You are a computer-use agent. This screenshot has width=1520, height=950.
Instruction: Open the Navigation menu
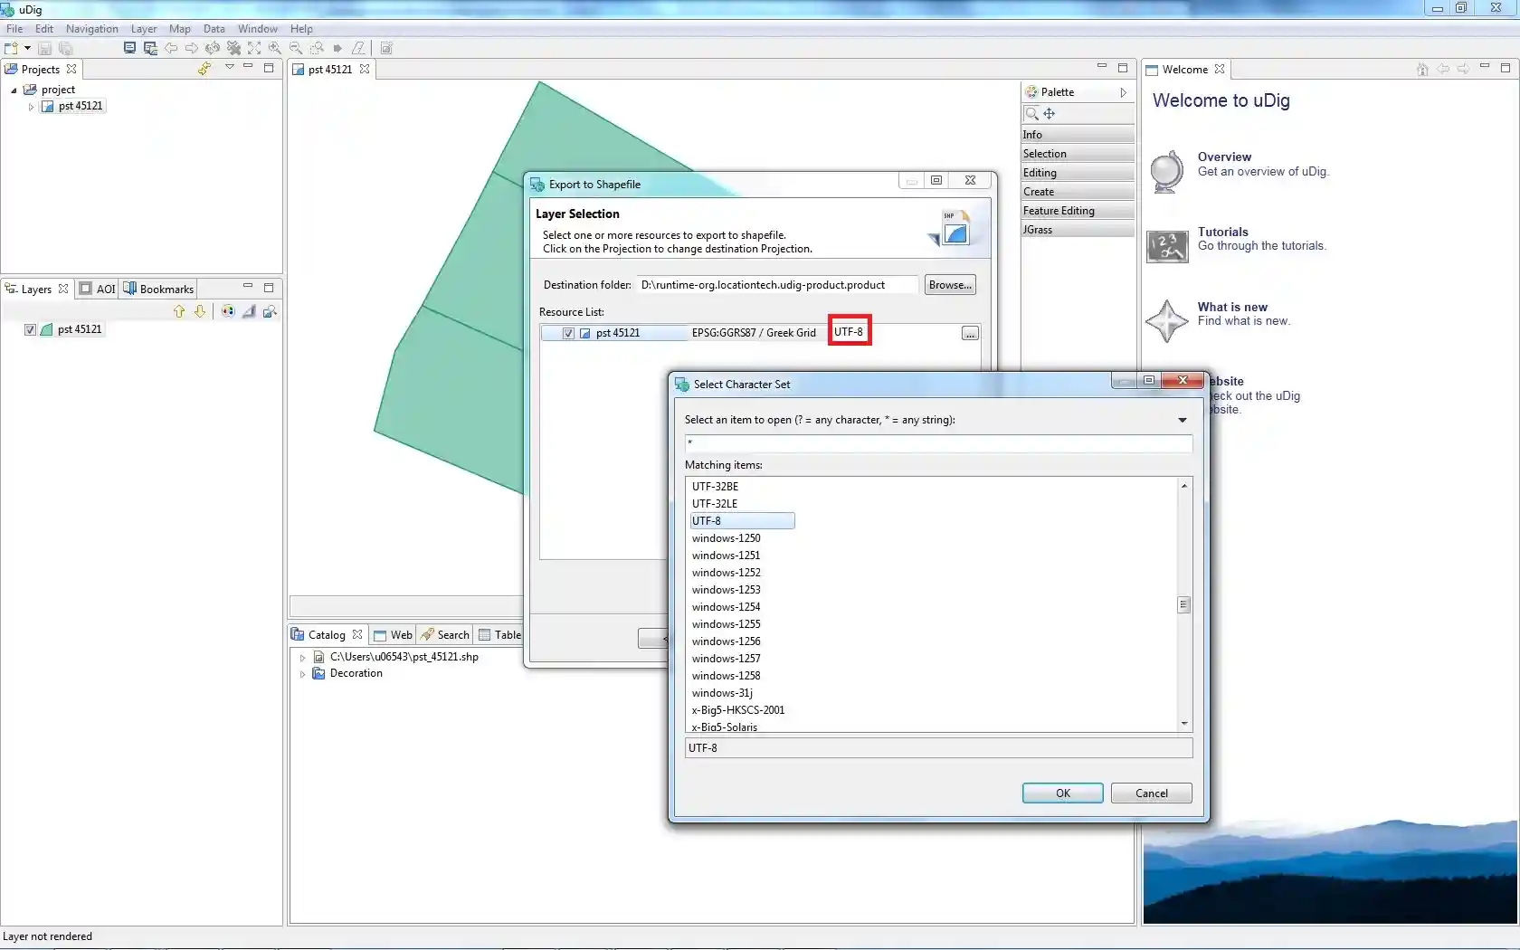[x=92, y=29]
